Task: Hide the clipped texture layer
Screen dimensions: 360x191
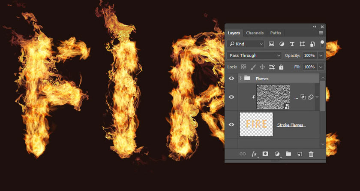Action: click(x=231, y=97)
